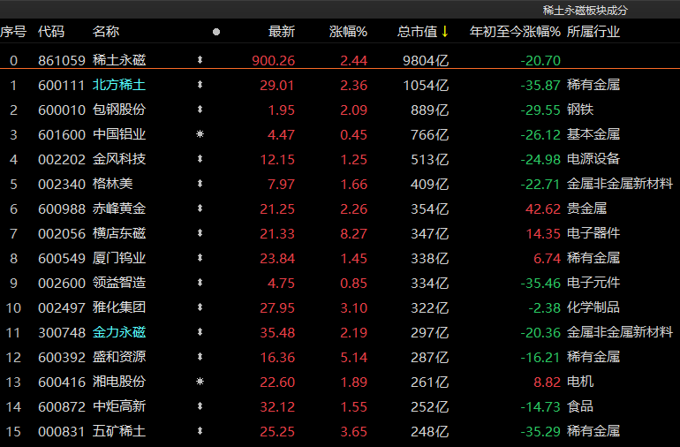The width and height of the screenshot is (680, 447).
Task: Sort by 最新 column header
Action: click(282, 31)
